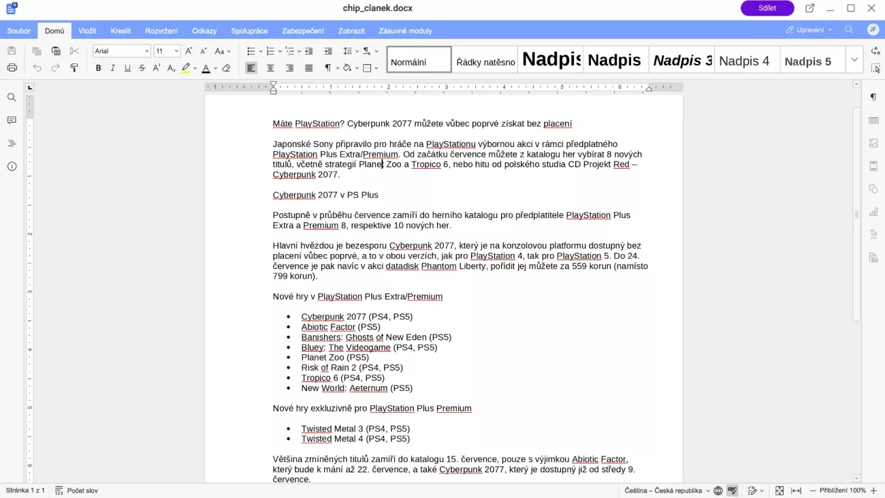
Task: Click the Sdílet button
Action: [767, 8]
